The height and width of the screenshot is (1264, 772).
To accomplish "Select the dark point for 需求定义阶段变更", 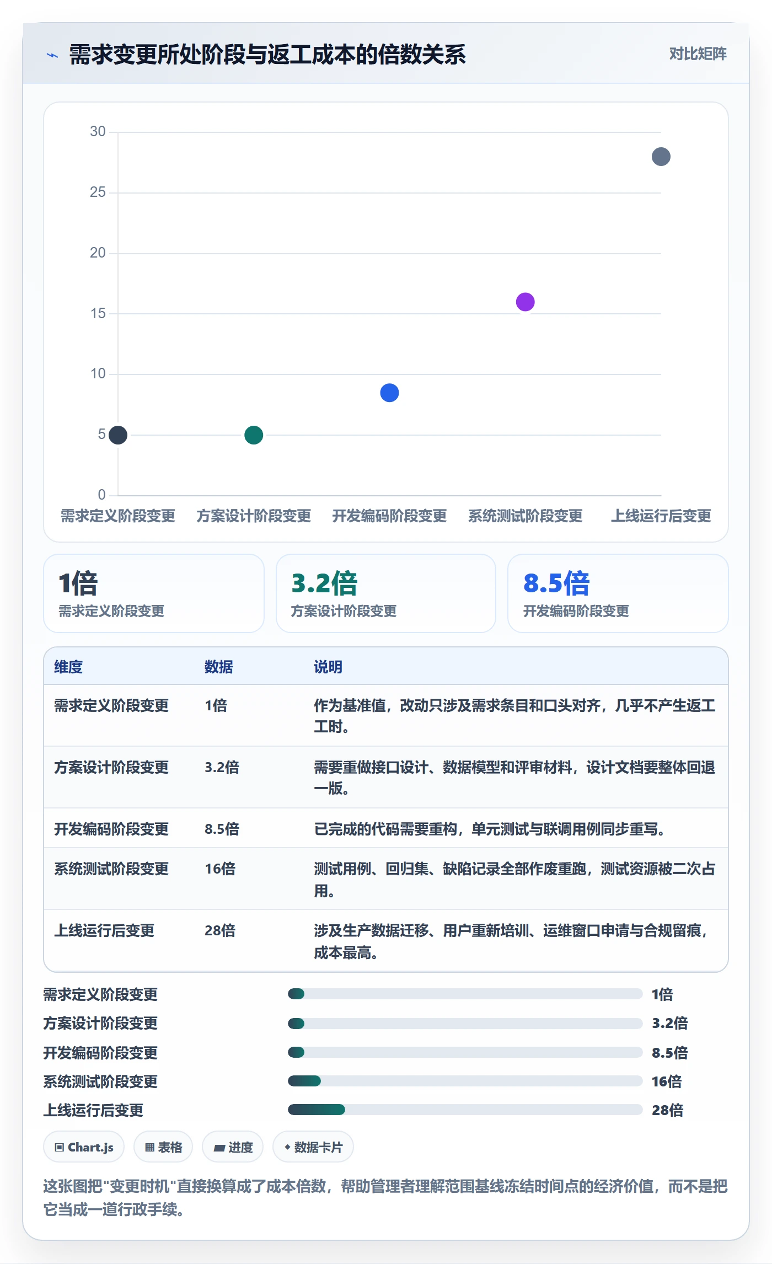I will coord(118,435).
